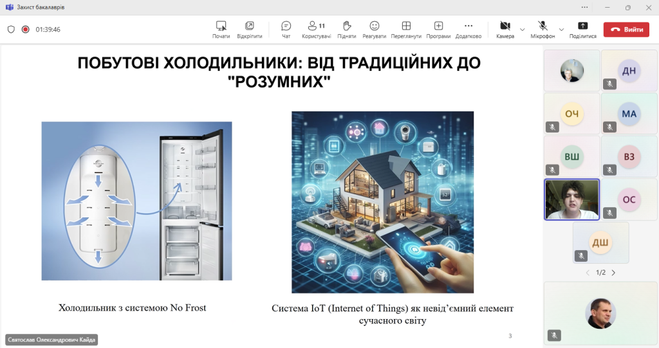
Task: Open Реагувати reactions menu
Action: (x=374, y=30)
